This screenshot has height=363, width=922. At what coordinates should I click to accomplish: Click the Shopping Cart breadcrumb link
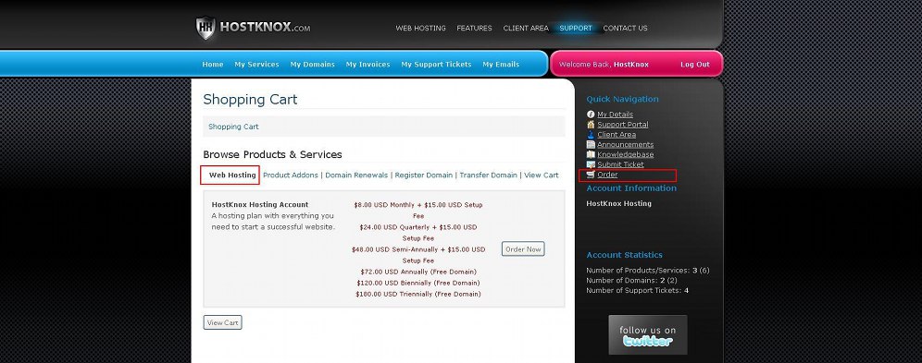point(233,127)
